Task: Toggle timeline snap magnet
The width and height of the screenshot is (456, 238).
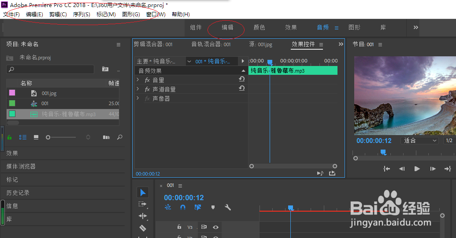Action: 183,207
